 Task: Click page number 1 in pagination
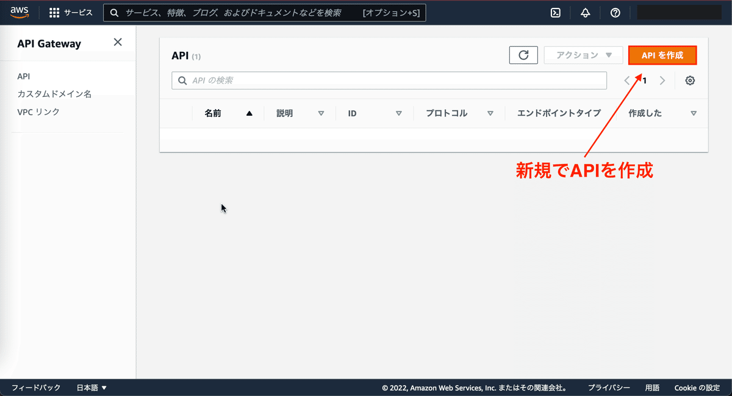pos(645,80)
